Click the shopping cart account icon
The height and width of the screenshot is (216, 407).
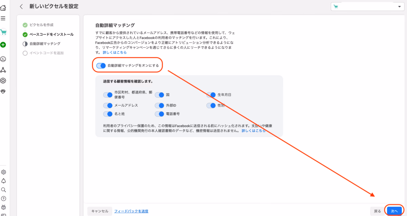point(3,32)
